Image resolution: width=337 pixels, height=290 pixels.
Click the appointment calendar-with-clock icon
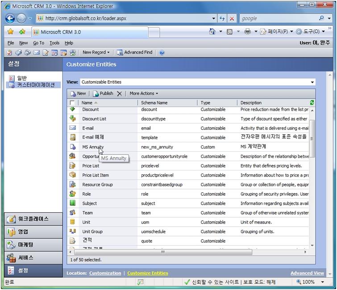click(x=54, y=52)
